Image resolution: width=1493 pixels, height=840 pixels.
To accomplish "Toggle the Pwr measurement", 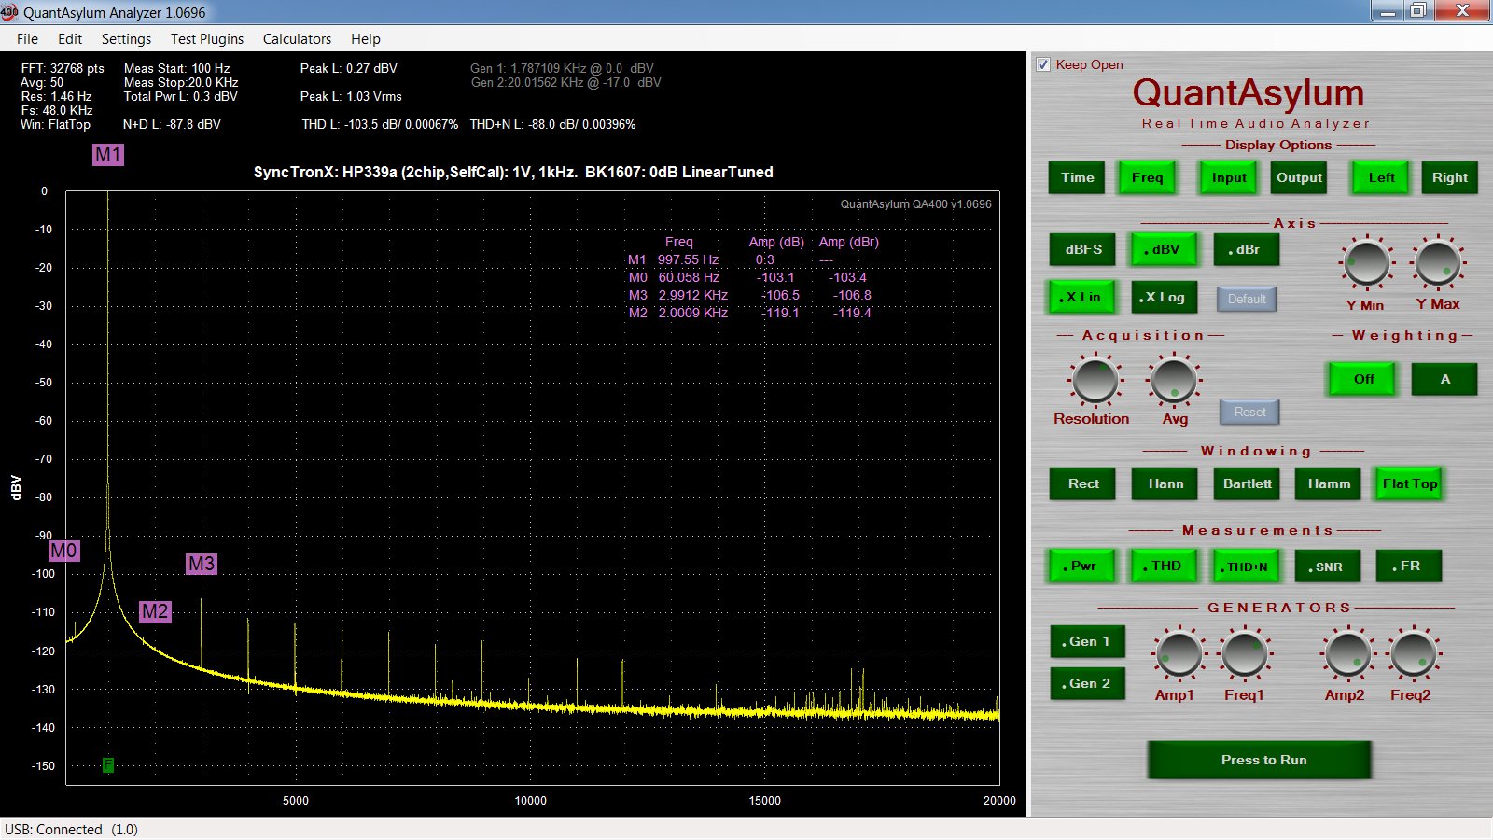I will (1082, 566).
